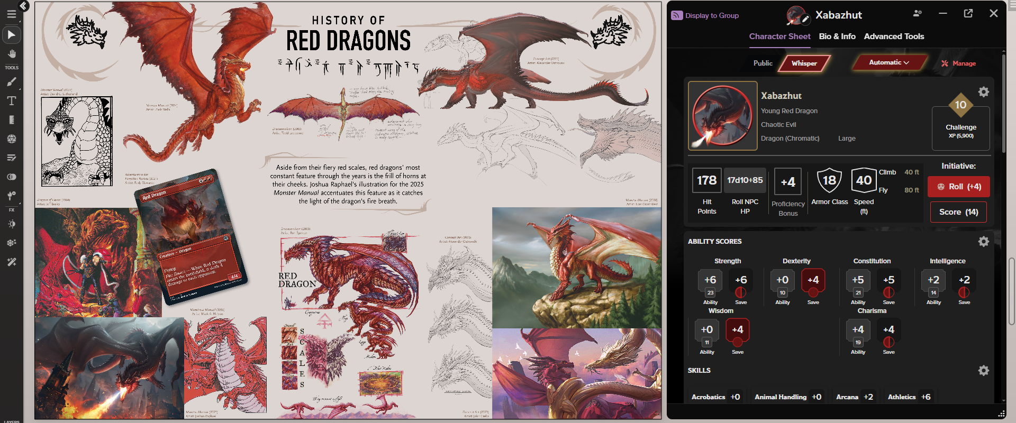This screenshot has height=423, width=1016.
Task: Click Display to Group cast icon
Action: click(677, 15)
